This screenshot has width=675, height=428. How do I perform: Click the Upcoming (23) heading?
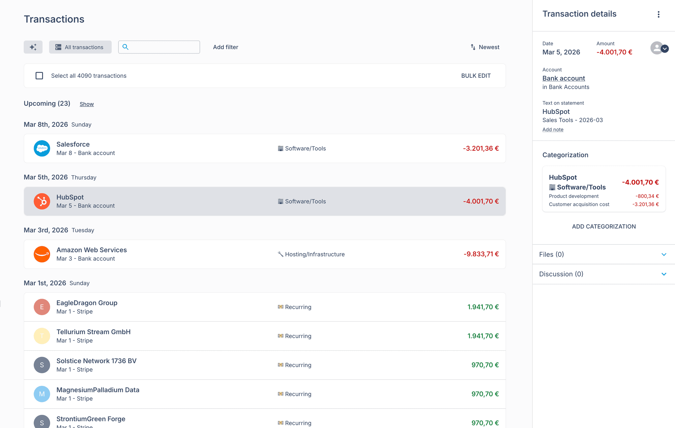pyautogui.click(x=47, y=103)
